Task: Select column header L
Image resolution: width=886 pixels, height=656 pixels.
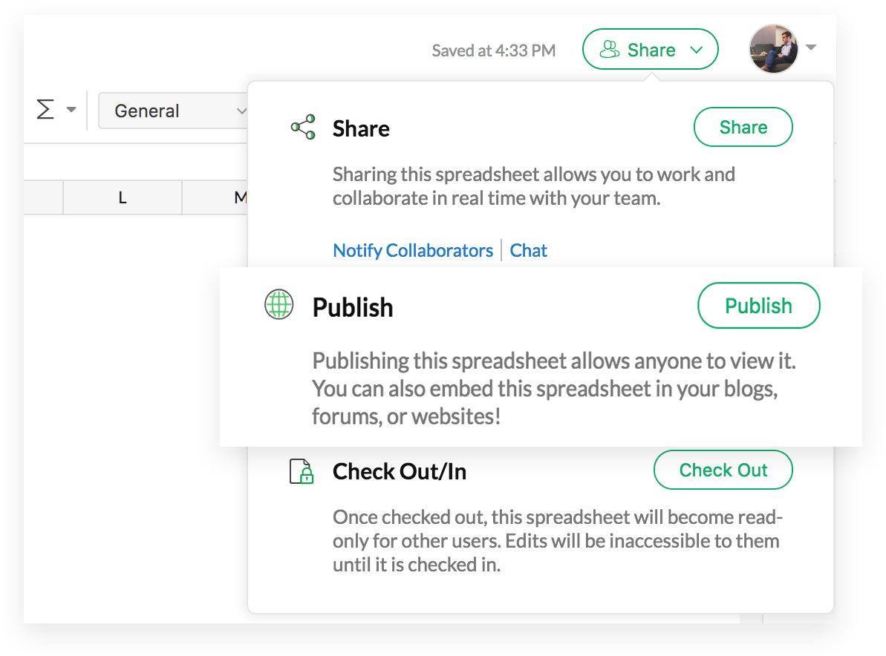Action: pyautogui.click(x=122, y=197)
